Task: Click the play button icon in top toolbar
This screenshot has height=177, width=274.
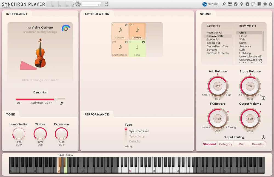Action: (x=247, y=4)
